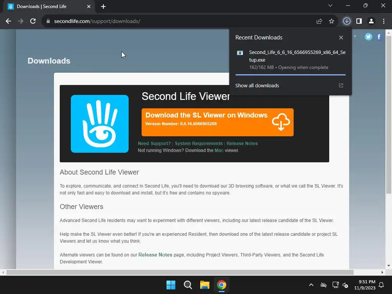The height and width of the screenshot is (294, 392).
Task: Click the OneDrive cloud tray icon
Action: [323, 285]
